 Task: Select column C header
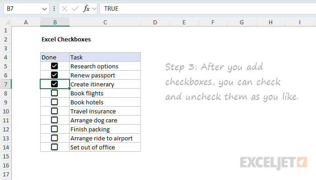[x=105, y=22]
